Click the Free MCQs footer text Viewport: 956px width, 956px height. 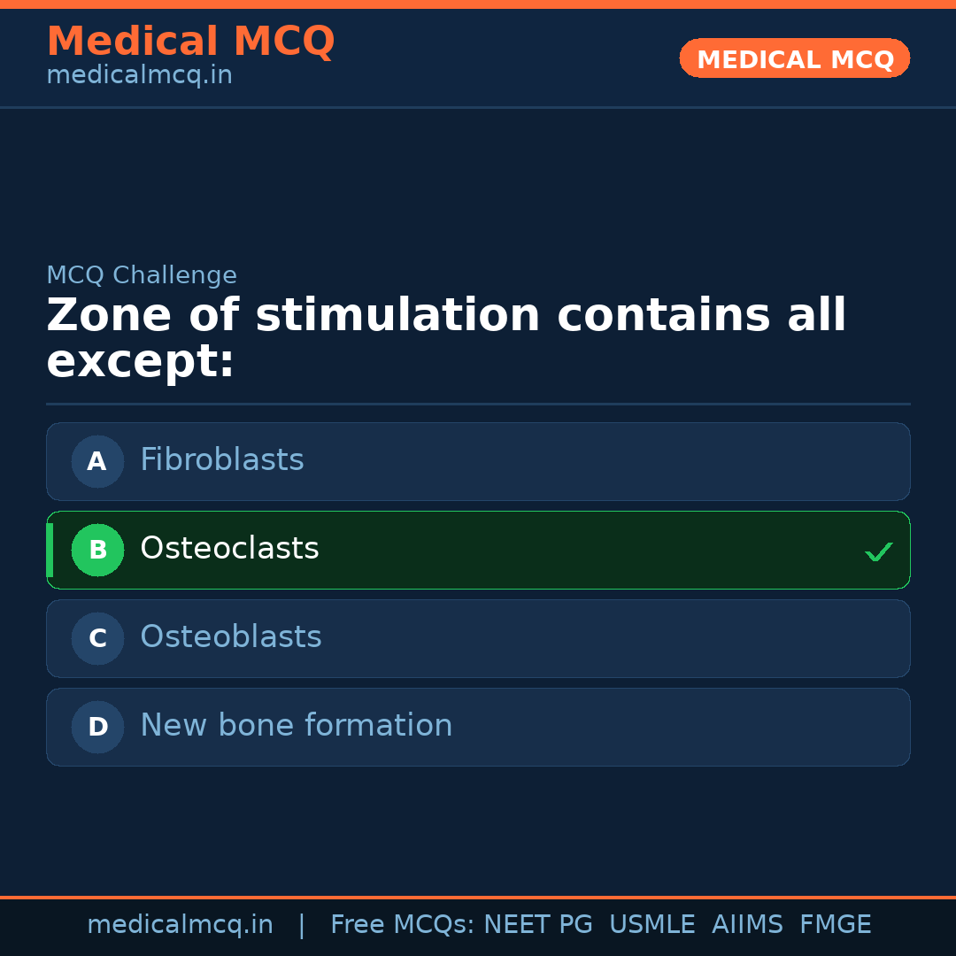pos(403,925)
